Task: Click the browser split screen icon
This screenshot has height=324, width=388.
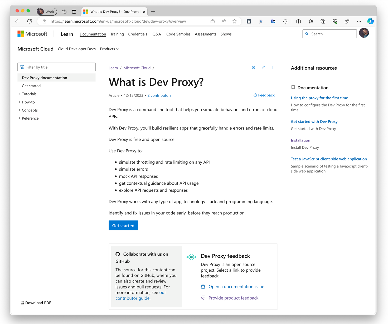Action: tap(298, 21)
